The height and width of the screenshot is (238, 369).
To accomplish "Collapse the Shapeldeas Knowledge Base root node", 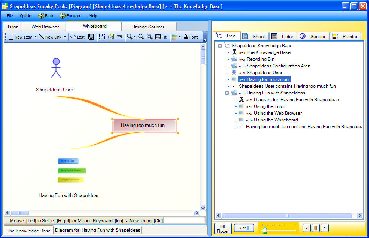I will pyautogui.click(x=220, y=46).
